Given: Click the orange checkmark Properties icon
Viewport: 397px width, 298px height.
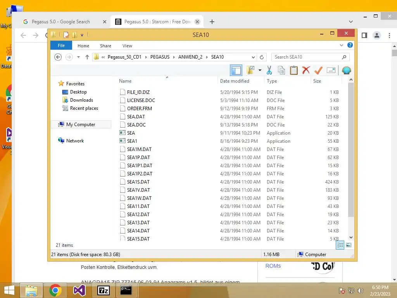Looking at the screenshot, I should 318,70.
